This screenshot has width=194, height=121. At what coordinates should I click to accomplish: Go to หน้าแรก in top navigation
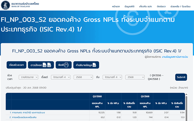(116, 6)
